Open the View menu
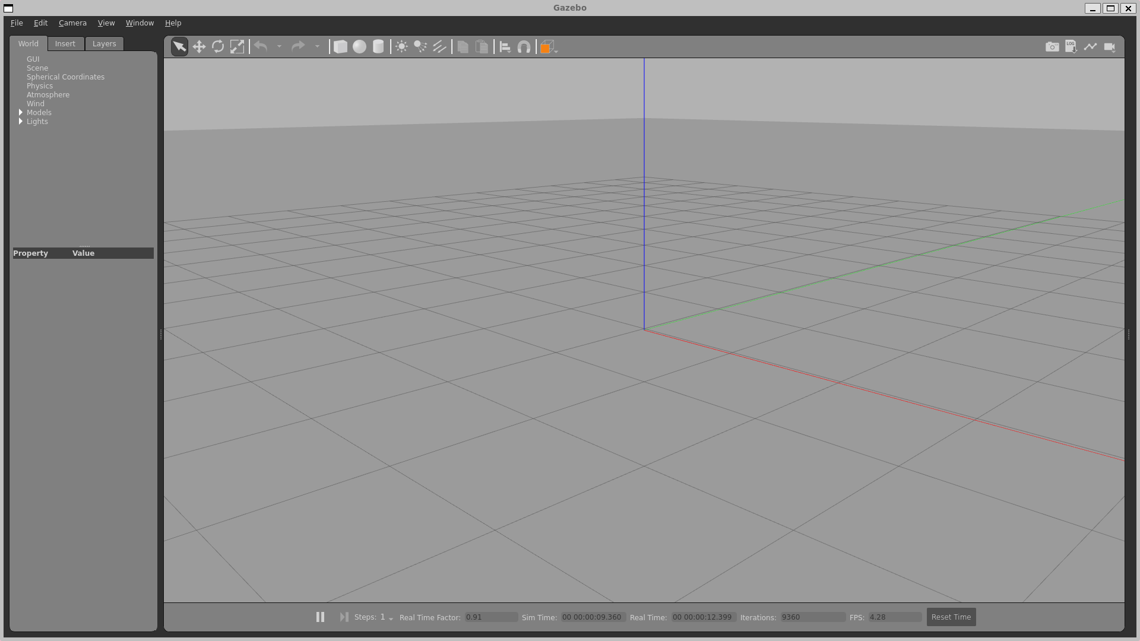Viewport: 1140px width, 641px height. pyautogui.click(x=106, y=23)
